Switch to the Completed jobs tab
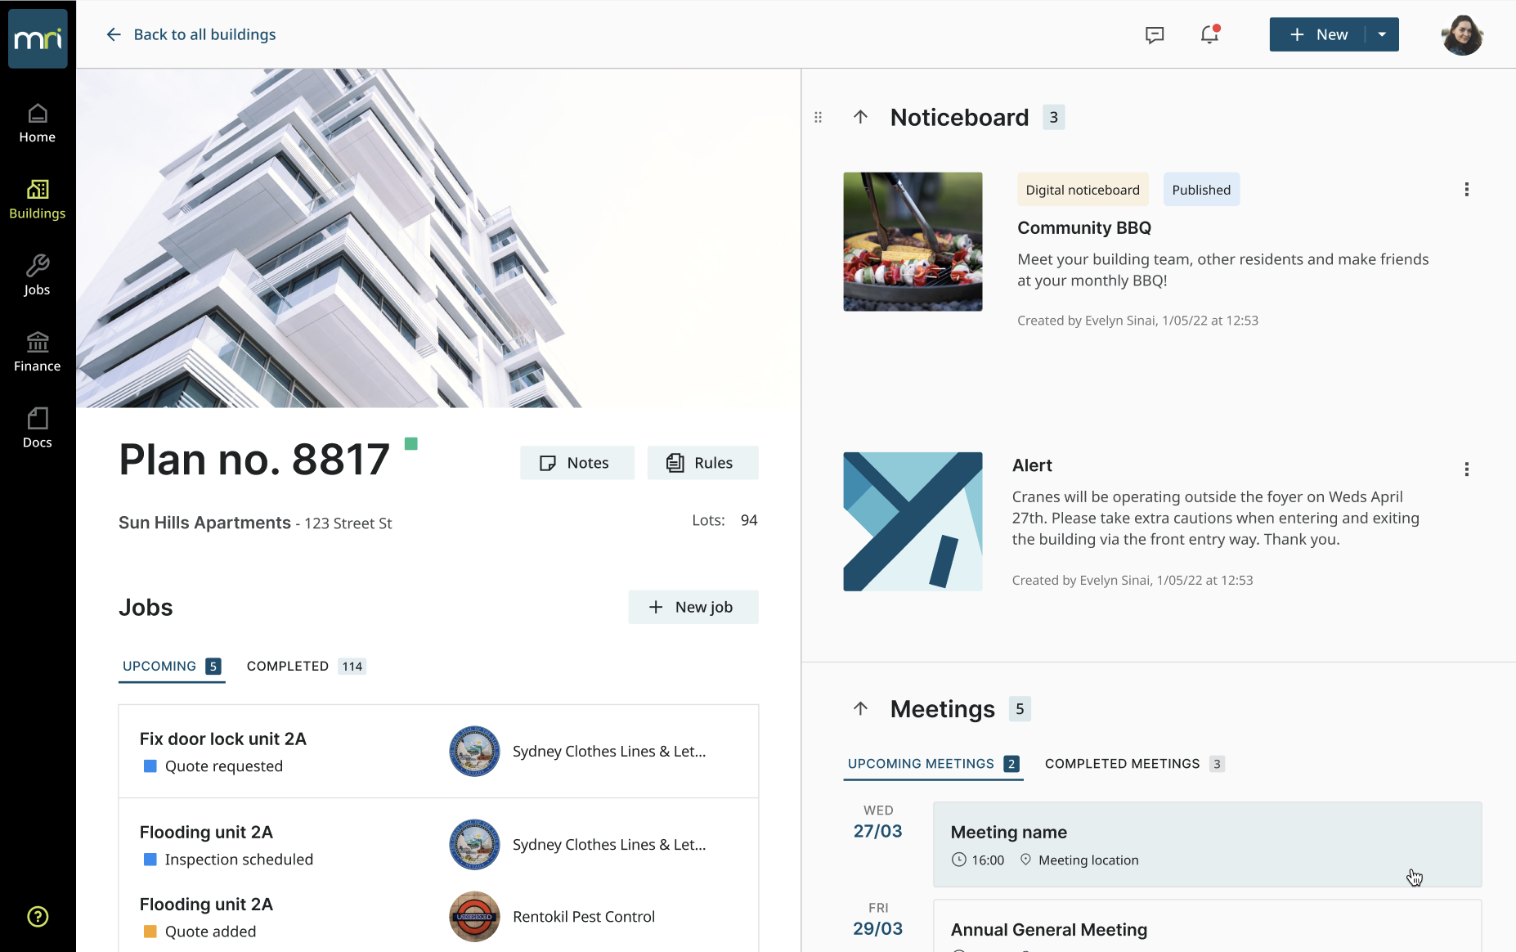The width and height of the screenshot is (1516, 952). [306, 667]
